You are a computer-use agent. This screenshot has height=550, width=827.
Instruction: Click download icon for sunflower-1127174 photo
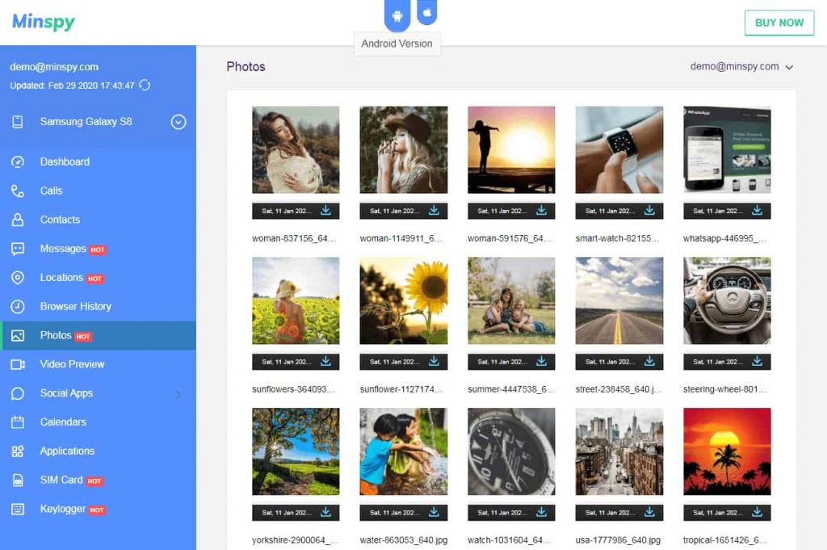coord(434,361)
